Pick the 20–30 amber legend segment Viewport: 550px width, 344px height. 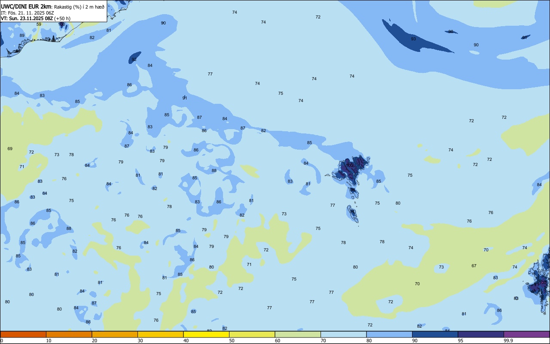click(115, 334)
